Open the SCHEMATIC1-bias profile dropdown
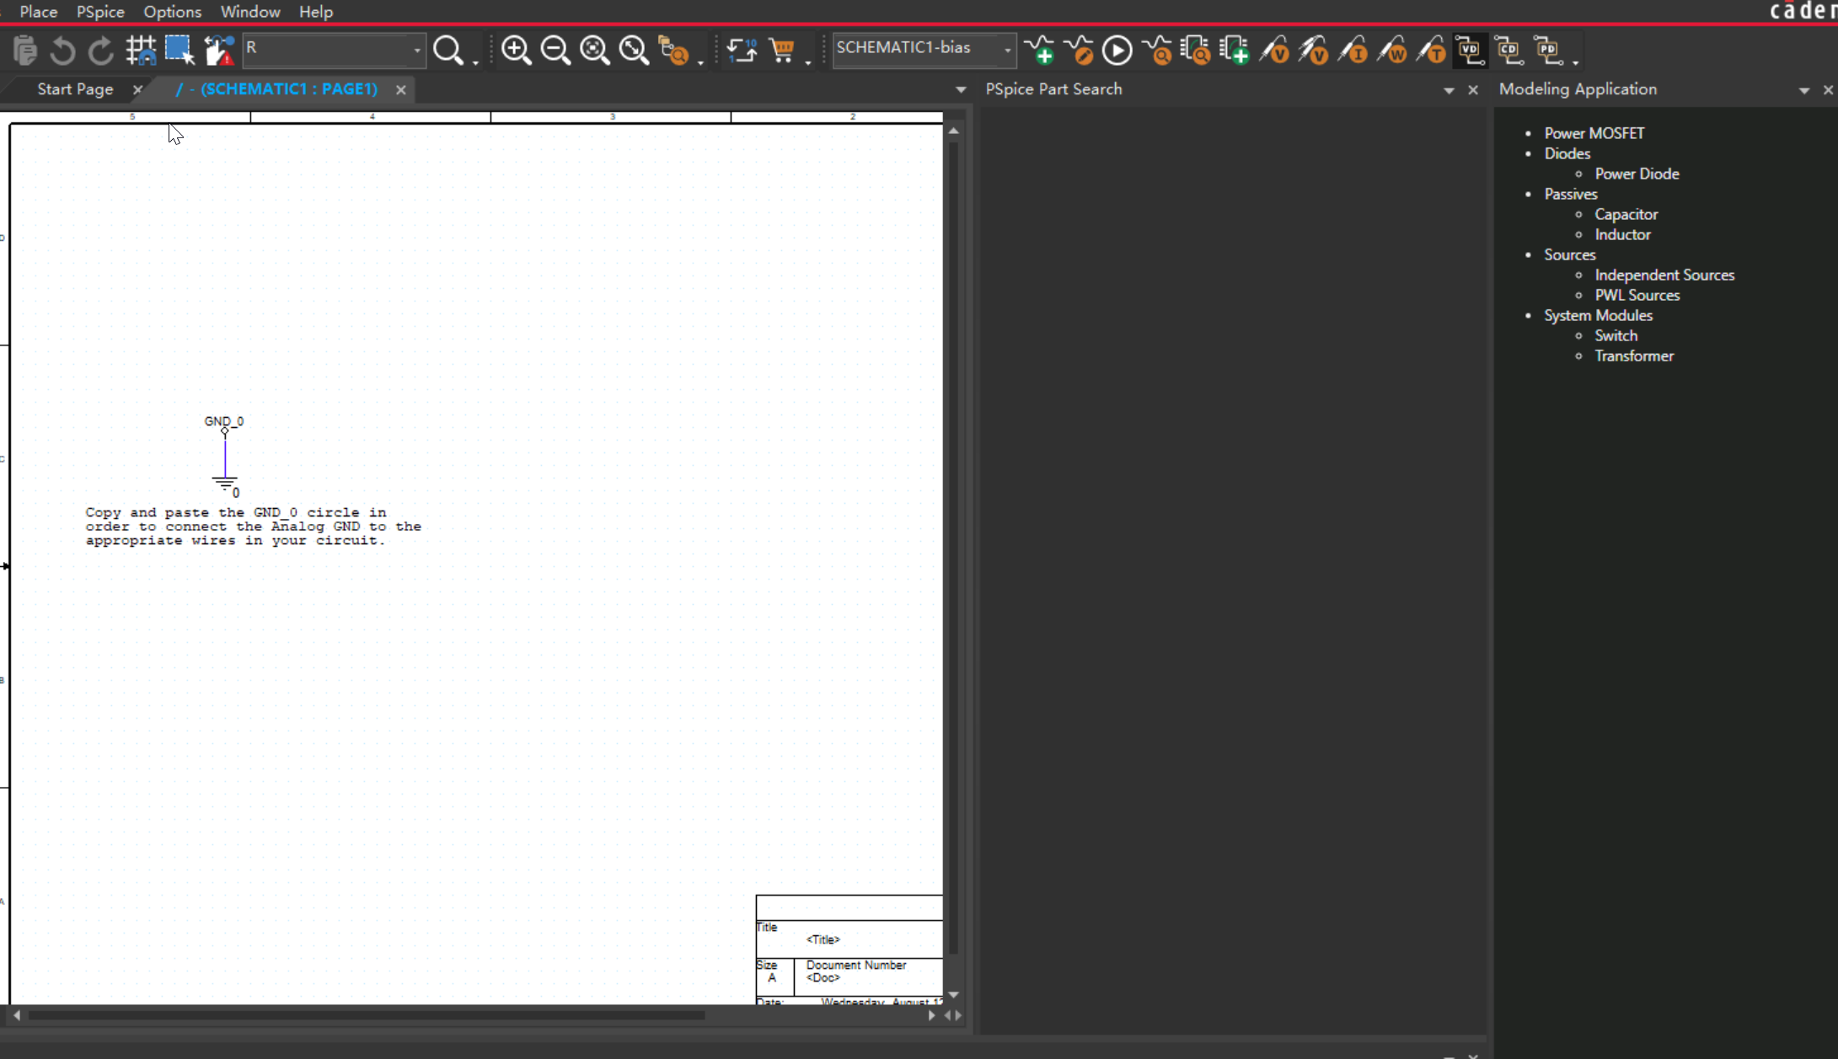The image size is (1838, 1059). click(x=1007, y=51)
